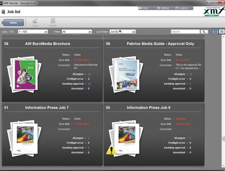Click the search magnifier button
The width and height of the screenshot is (225, 171).
pos(204,31)
